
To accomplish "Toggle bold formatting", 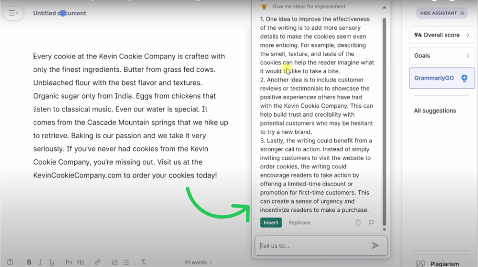I will click(x=29, y=262).
